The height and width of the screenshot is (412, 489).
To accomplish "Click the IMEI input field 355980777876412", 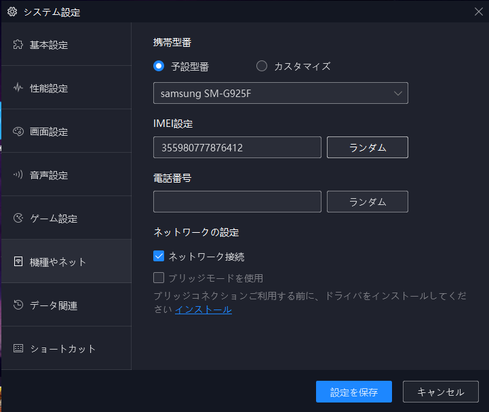I will click(x=237, y=147).
